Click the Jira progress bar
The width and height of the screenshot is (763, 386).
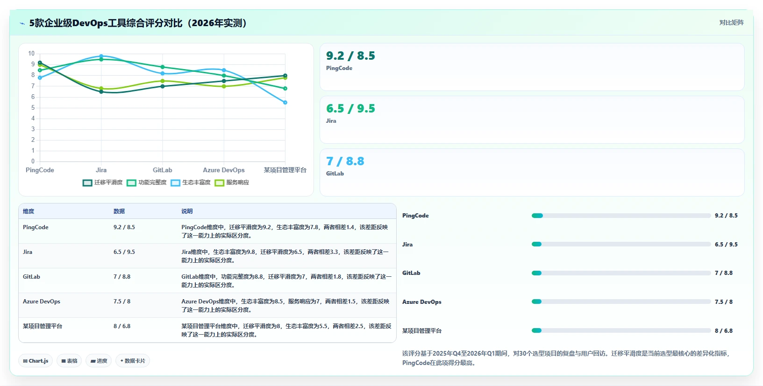click(x=621, y=244)
